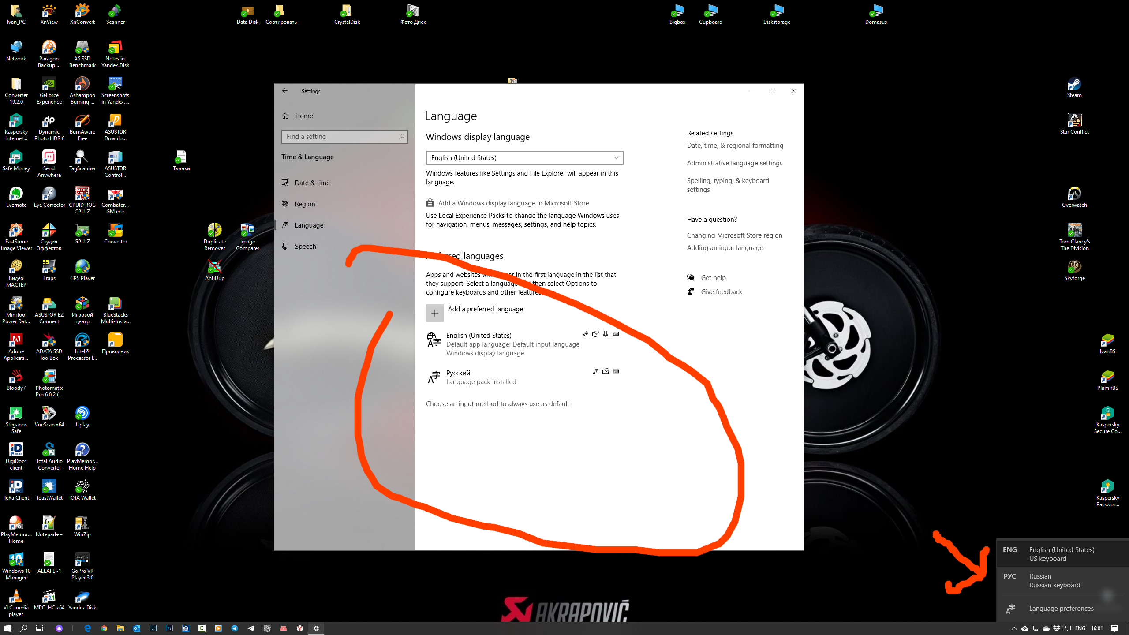The image size is (1129, 635).
Task: Click the plus icon to add preferred language
Action: point(434,313)
